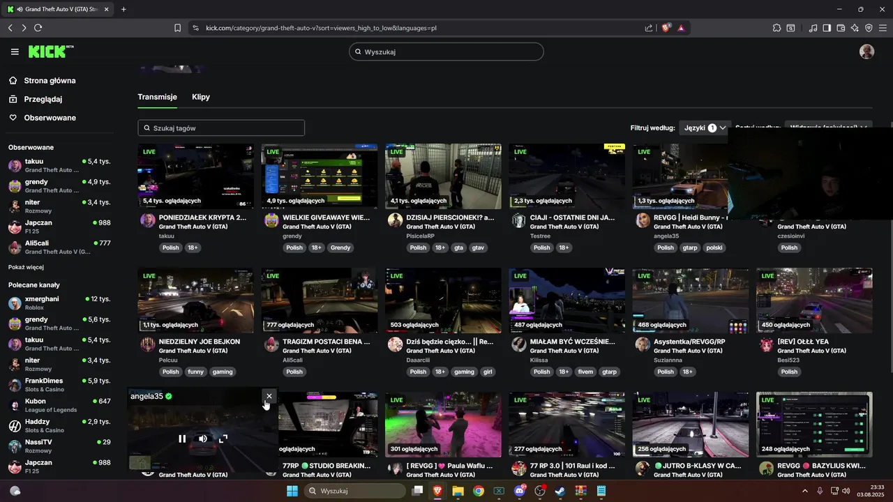Select the Transmisje tab
The width and height of the screenshot is (893, 502).
[157, 97]
